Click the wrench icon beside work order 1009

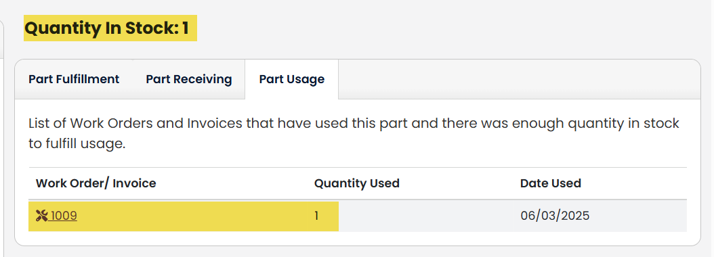(x=41, y=216)
